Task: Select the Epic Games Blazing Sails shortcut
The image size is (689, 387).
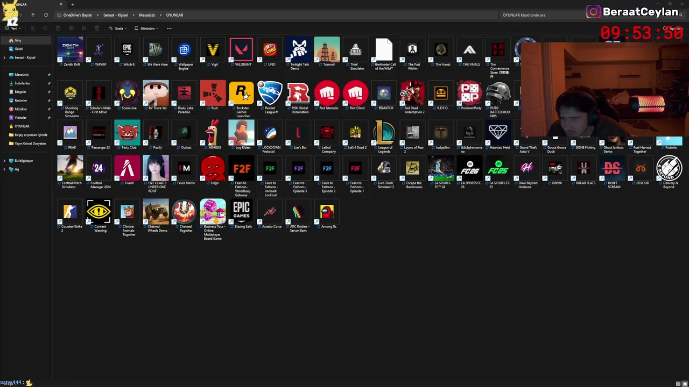Action: [x=241, y=214]
